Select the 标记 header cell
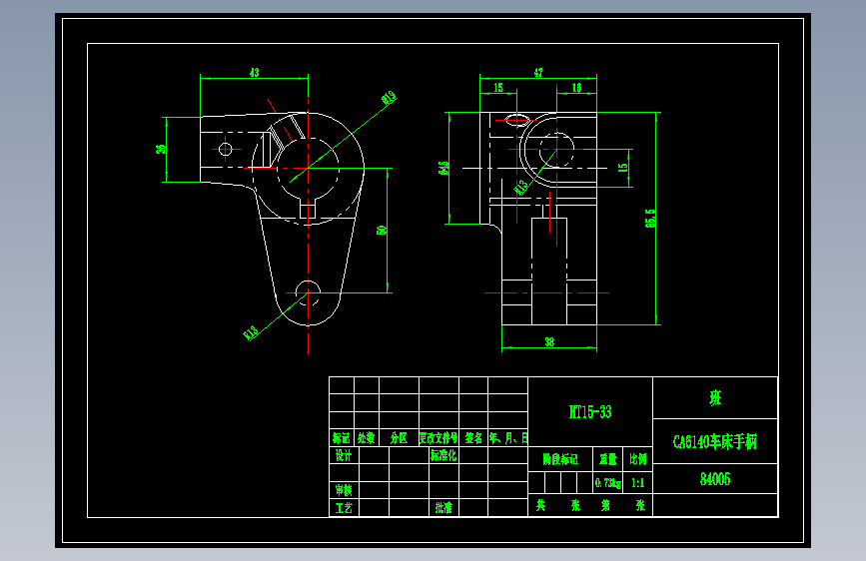This screenshot has width=866, height=561. [342, 438]
